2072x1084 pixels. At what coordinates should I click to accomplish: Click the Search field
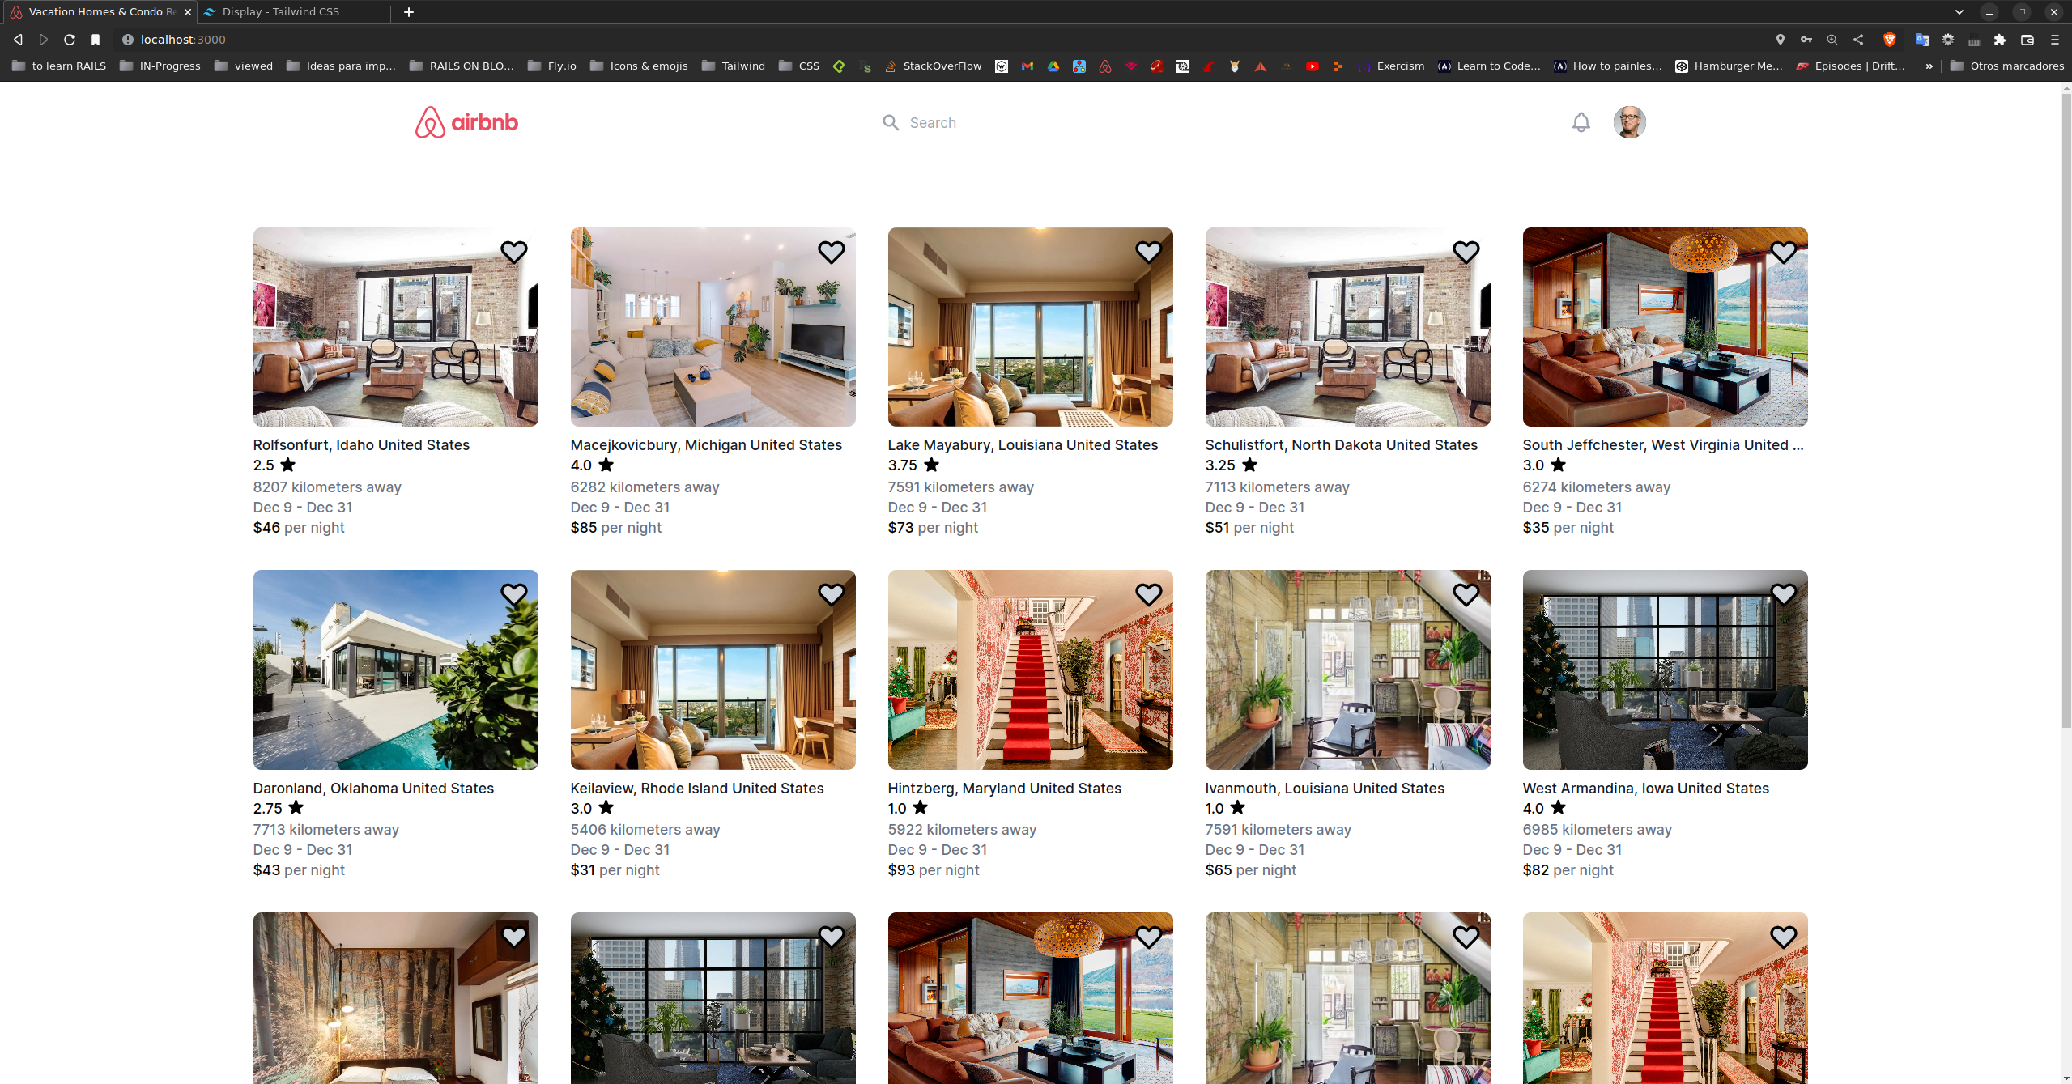[x=931, y=122]
